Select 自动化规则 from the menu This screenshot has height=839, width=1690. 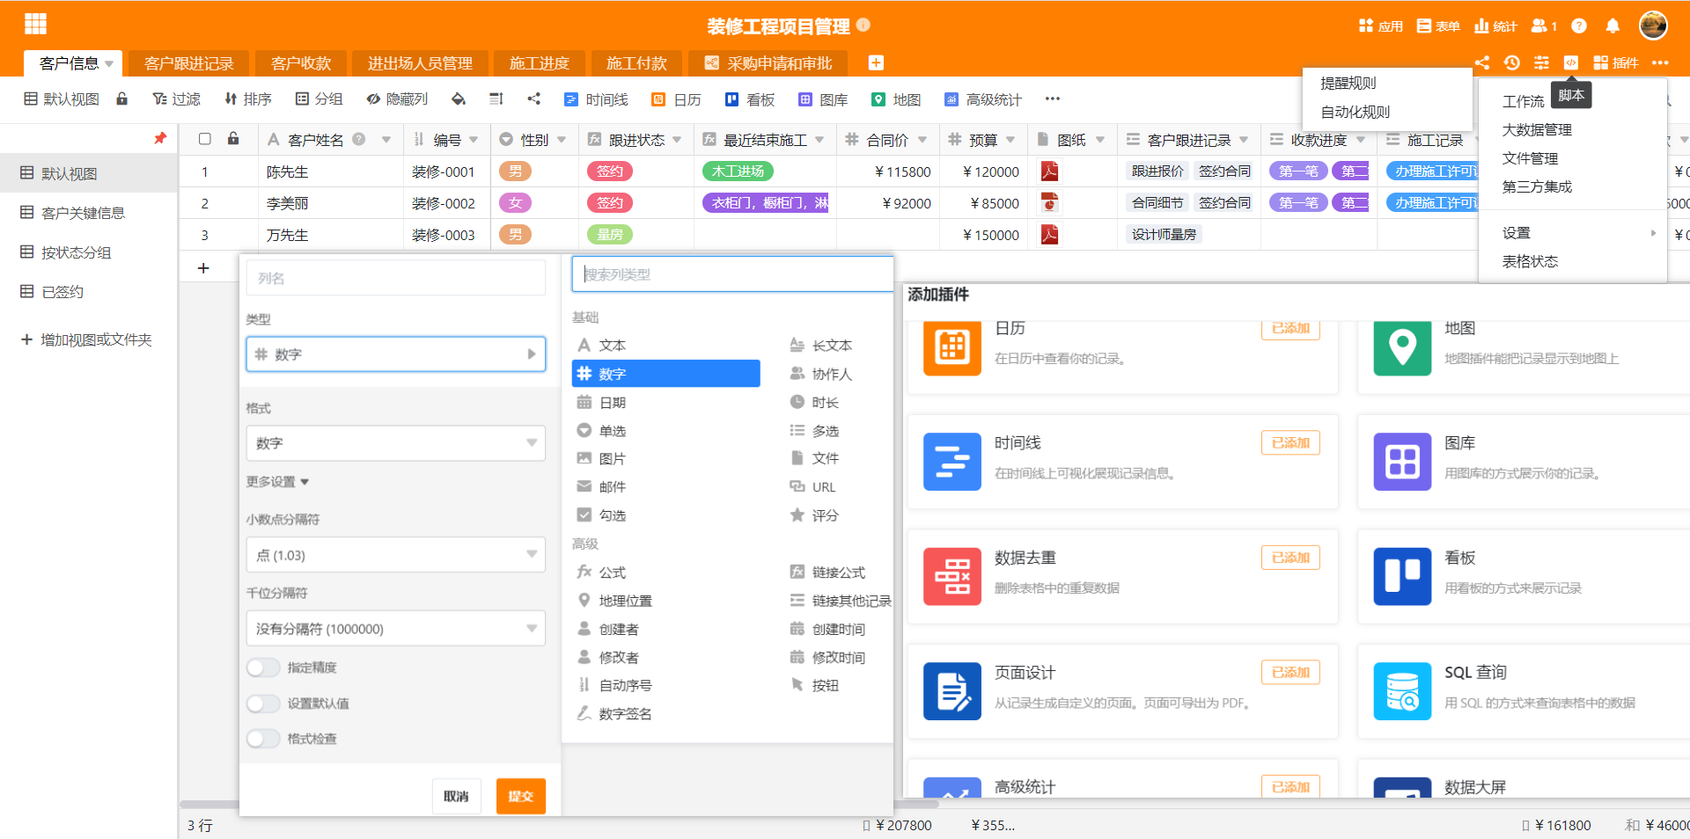(1356, 112)
